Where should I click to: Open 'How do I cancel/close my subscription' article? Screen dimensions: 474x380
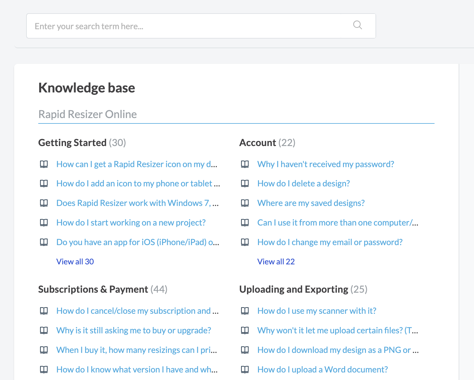coord(138,311)
